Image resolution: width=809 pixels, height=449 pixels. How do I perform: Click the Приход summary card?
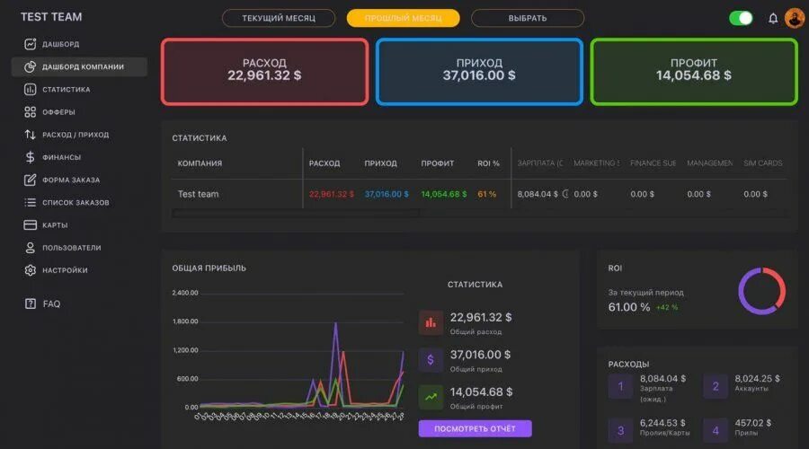(x=479, y=72)
